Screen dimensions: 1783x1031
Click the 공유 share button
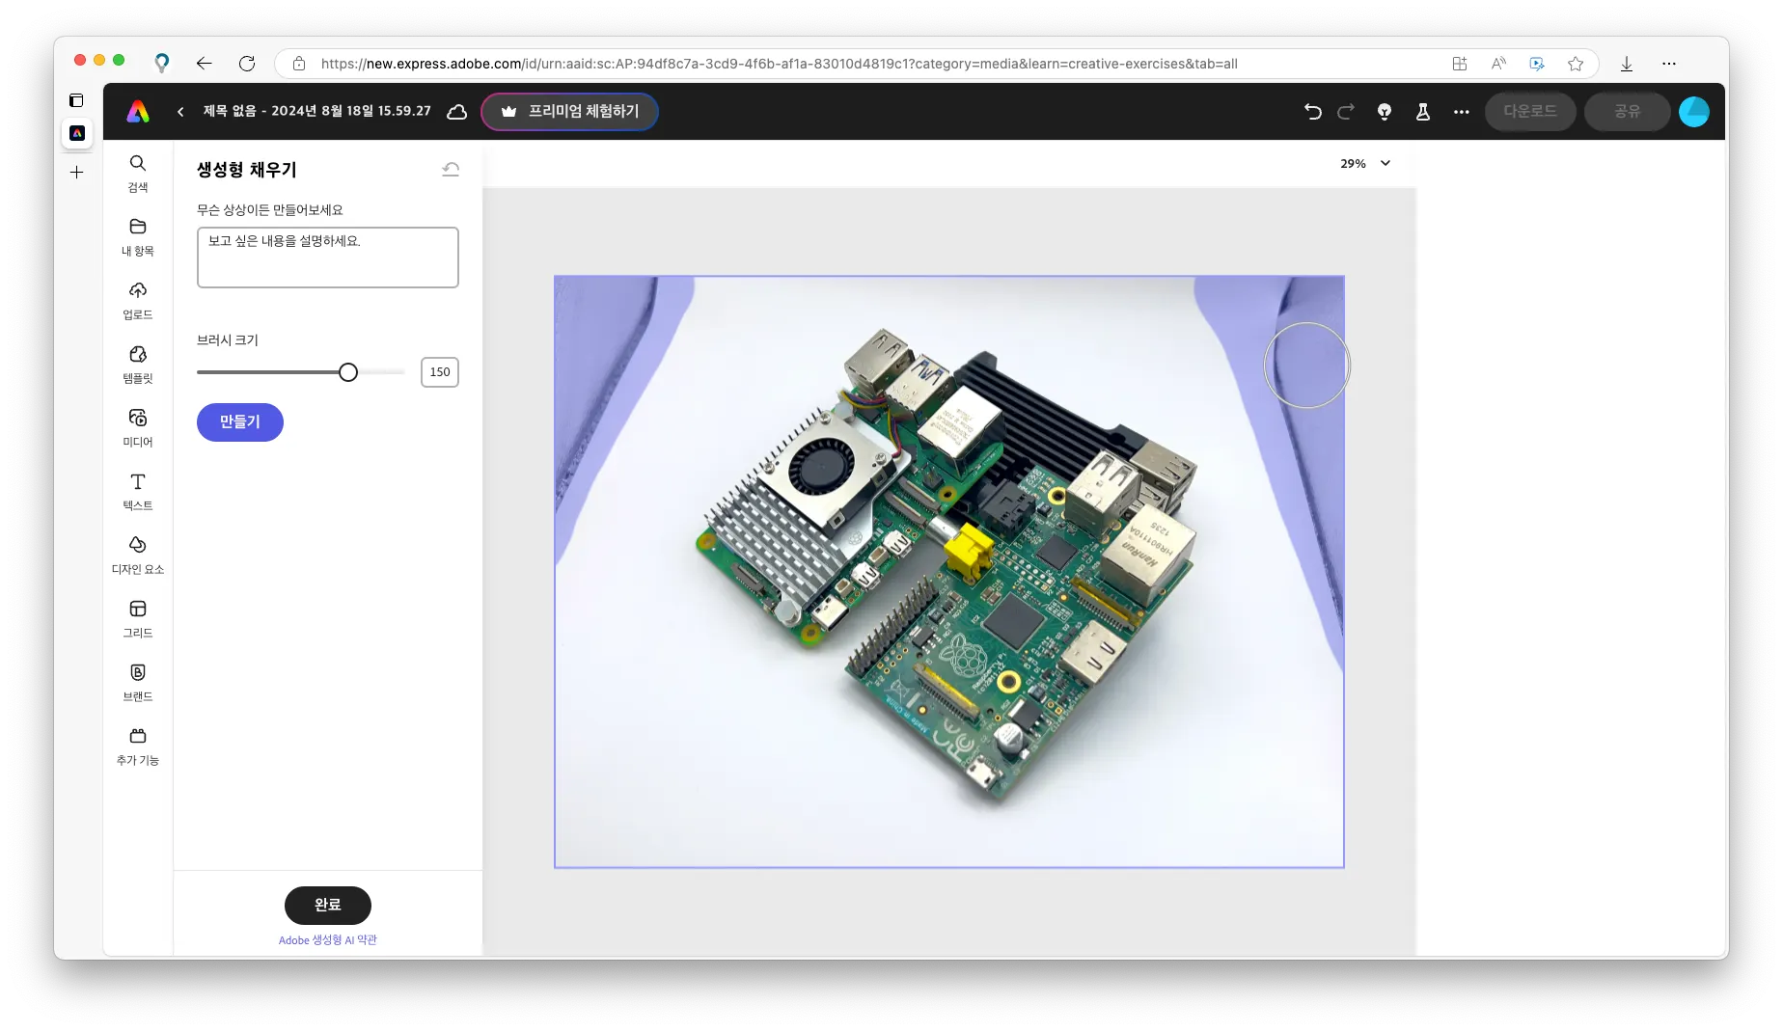[1628, 112]
